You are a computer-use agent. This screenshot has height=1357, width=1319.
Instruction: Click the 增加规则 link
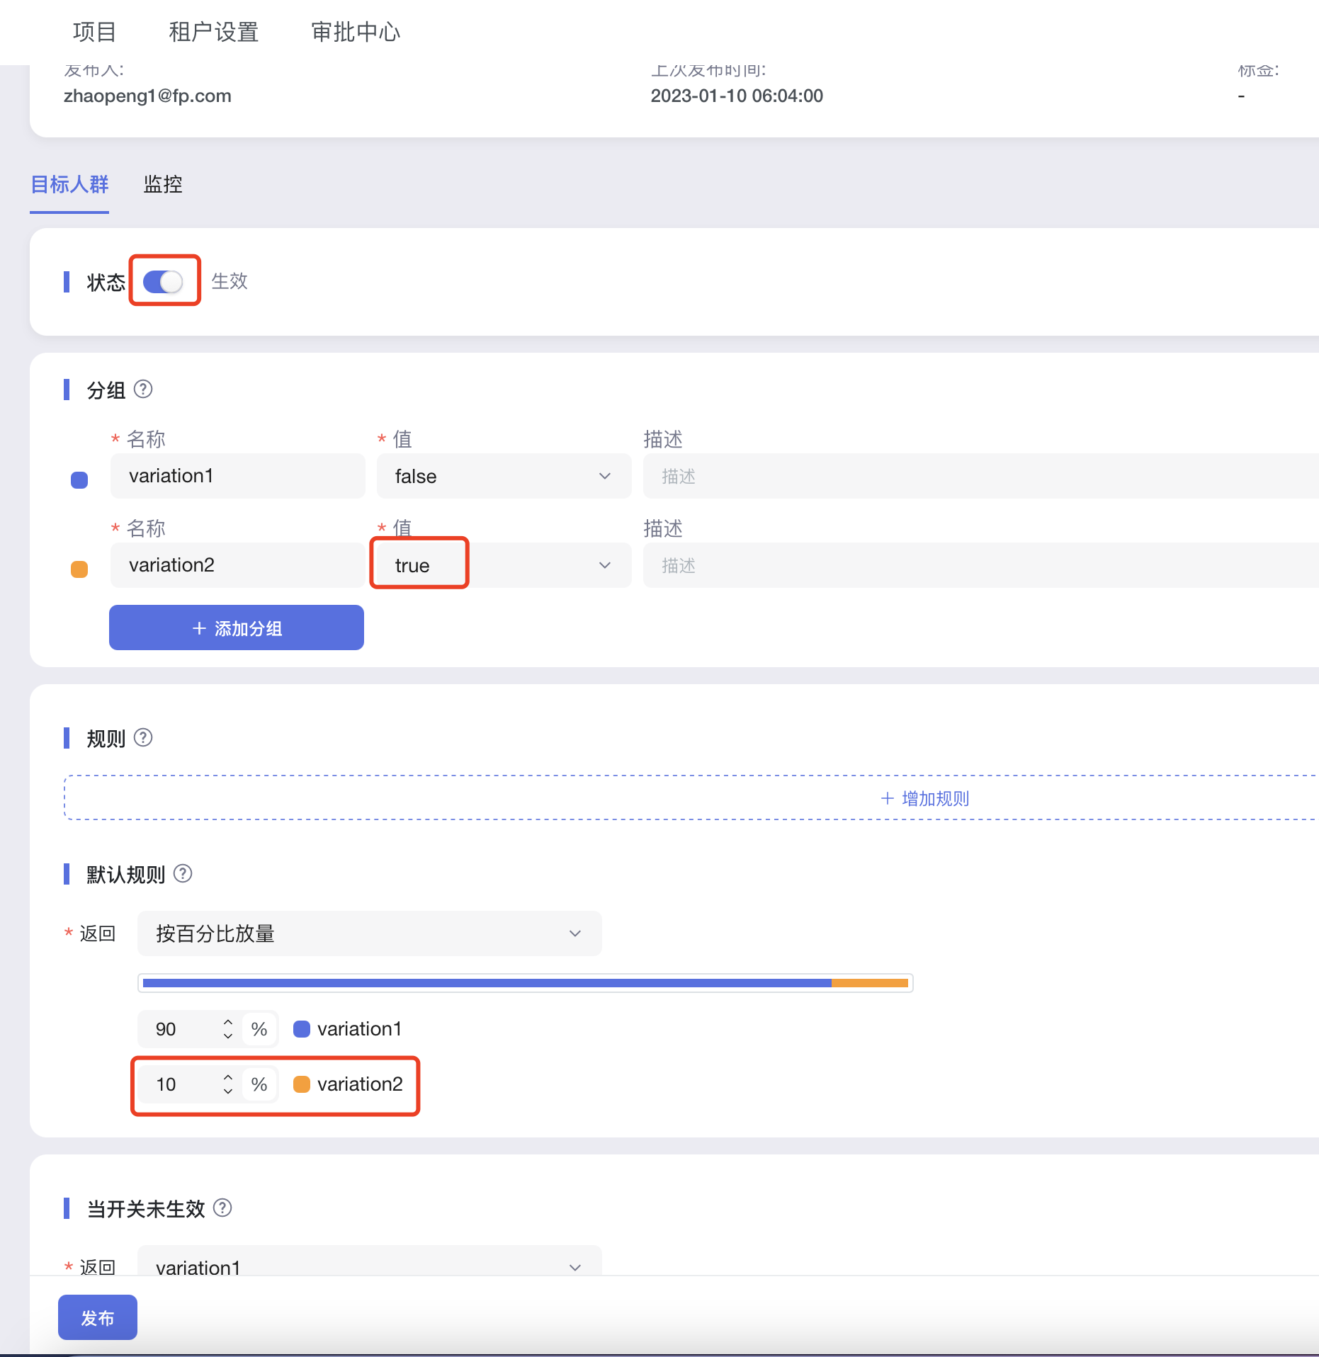(924, 798)
